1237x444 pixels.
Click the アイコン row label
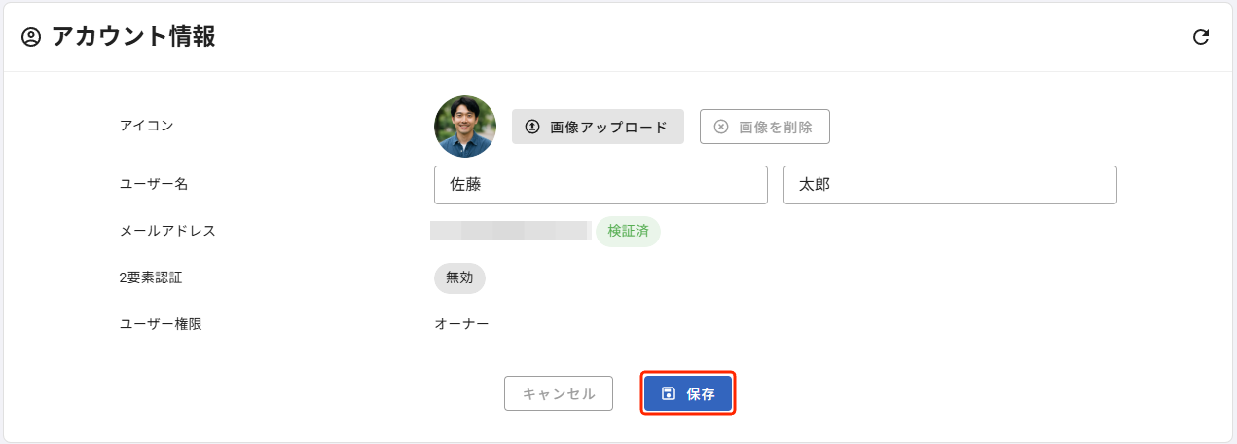coord(147,126)
